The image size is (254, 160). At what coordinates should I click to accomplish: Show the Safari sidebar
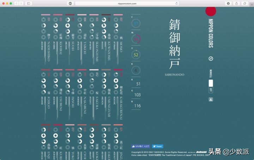pyautogui.click(x=29, y=4)
